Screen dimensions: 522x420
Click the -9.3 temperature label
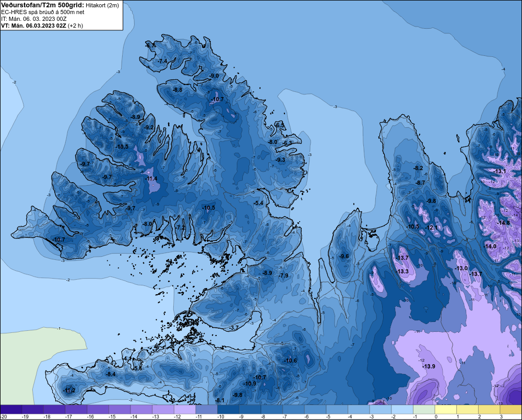(281, 160)
